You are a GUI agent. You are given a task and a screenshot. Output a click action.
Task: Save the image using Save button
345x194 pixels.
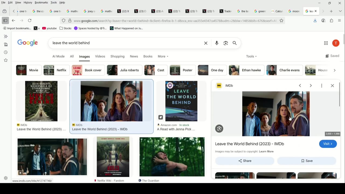click(x=307, y=161)
